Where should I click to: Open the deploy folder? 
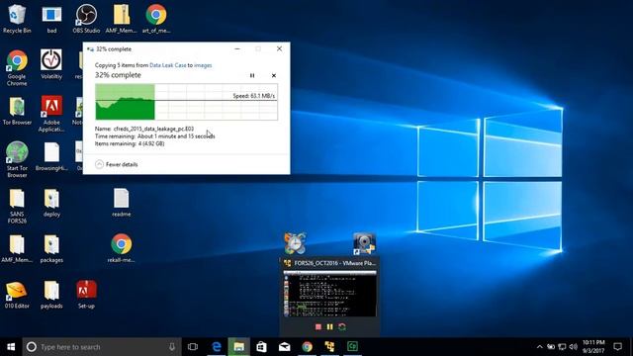[x=51, y=203]
